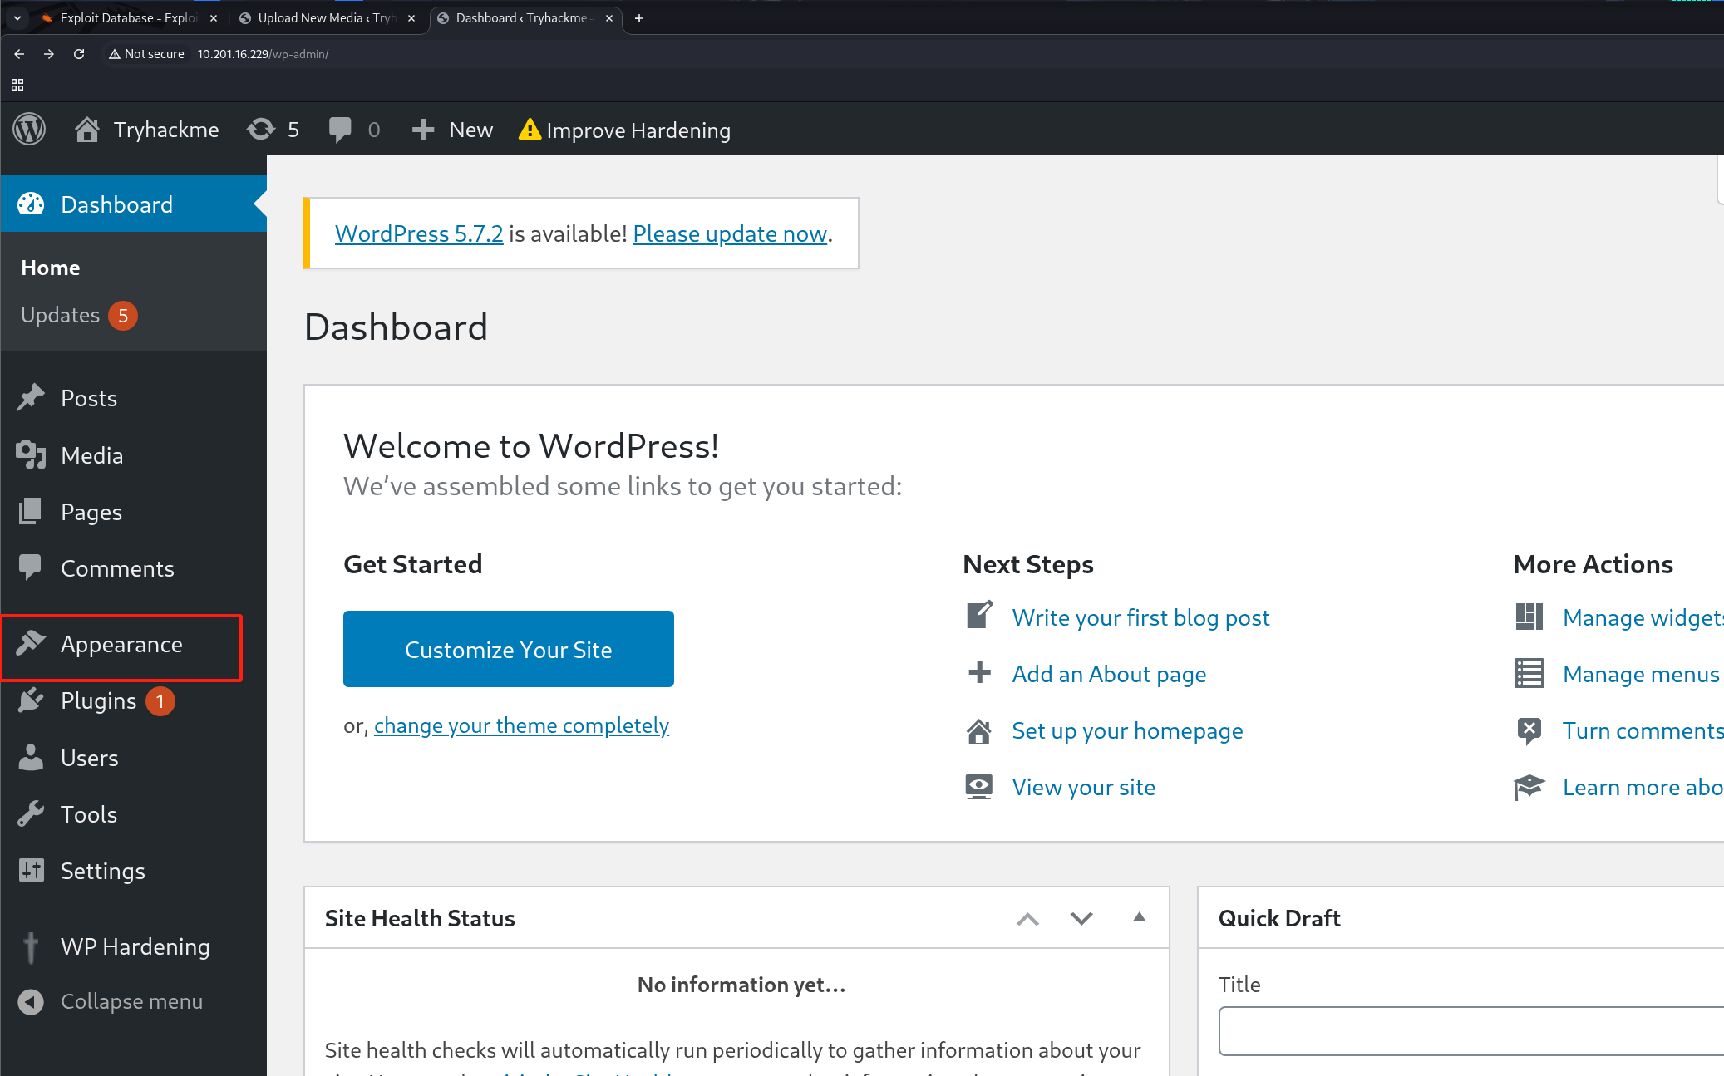The width and height of the screenshot is (1724, 1076).
Task: Click the Posts pushpin icon
Action: (x=31, y=398)
